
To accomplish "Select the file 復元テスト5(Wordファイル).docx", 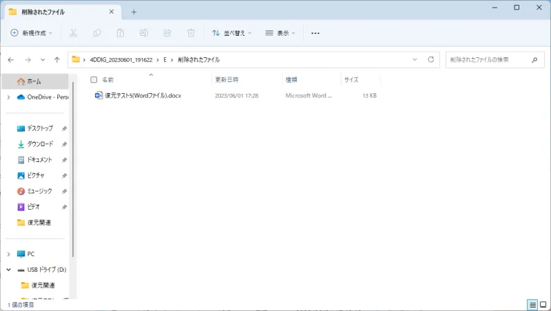I will click(143, 96).
